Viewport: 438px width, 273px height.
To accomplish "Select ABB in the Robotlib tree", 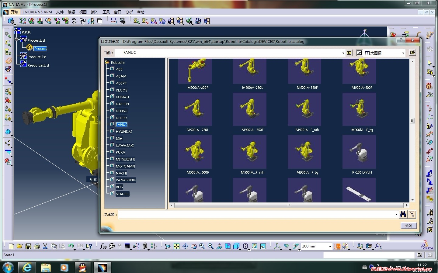I will pos(119,69).
